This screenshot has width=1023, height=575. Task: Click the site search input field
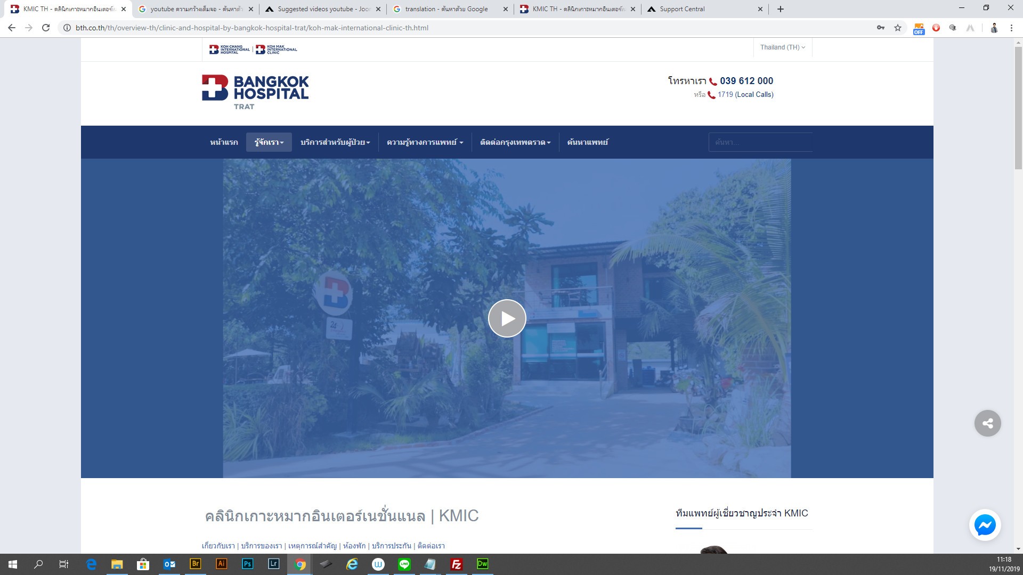point(759,142)
